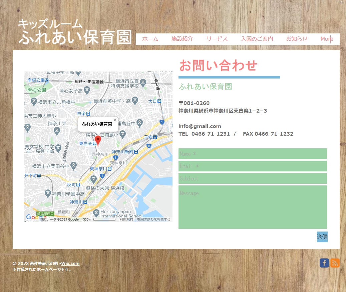This screenshot has height=292, width=346.
Task: Click into the Message text area
Action: pos(253,207)
